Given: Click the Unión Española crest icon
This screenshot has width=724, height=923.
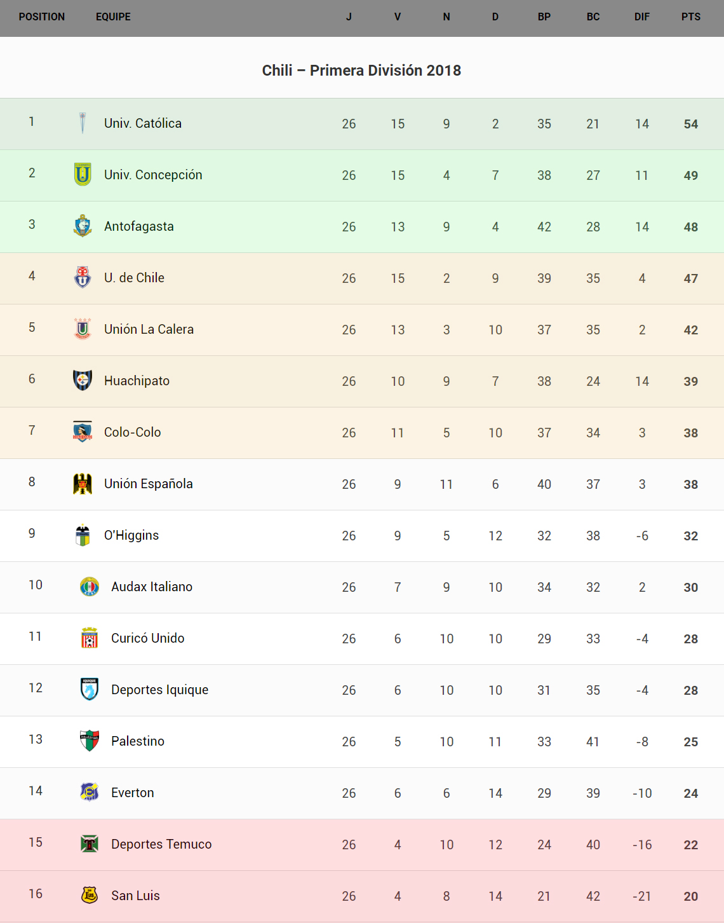Looking at the screenshot, I should tap(83, 484).
